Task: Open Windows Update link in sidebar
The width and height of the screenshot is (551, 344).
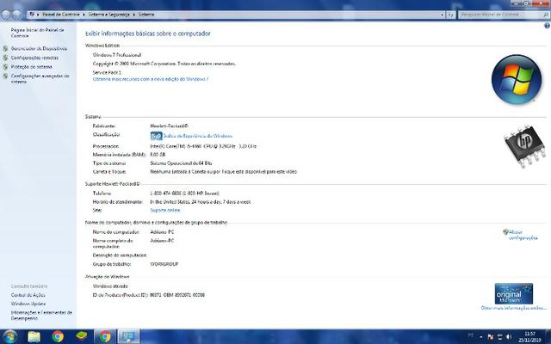Action: 28,304
